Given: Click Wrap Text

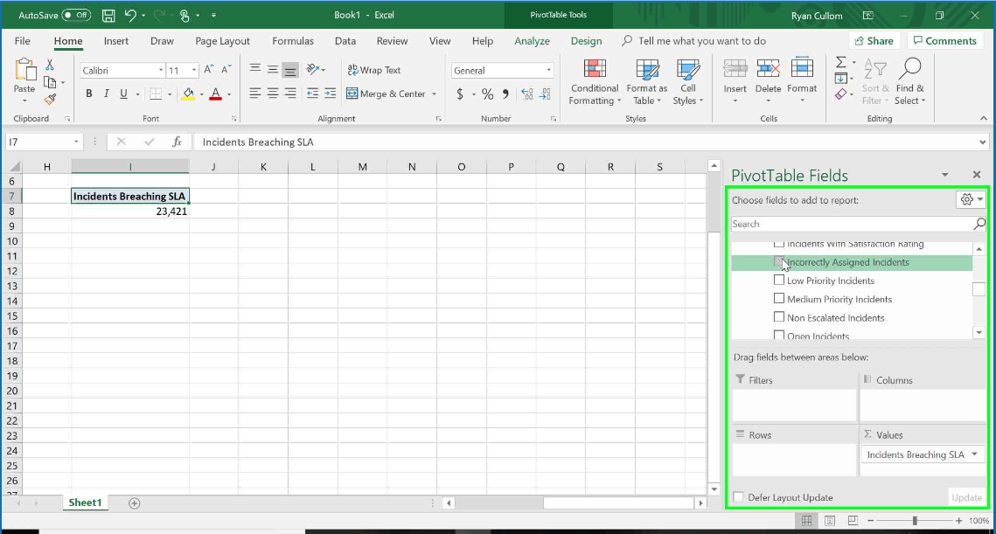Looking at the screenshot, I should [374, 70].
